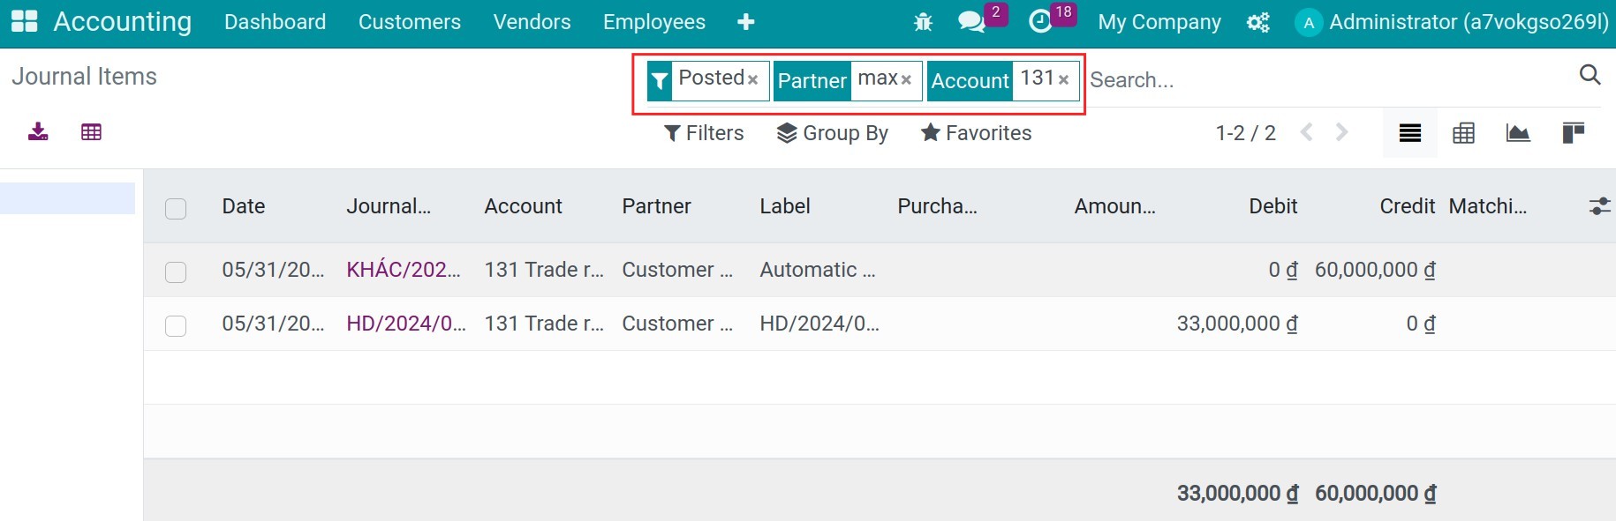Open the Customers menu
Viewport: 1616px width, 521px height.
410,22
